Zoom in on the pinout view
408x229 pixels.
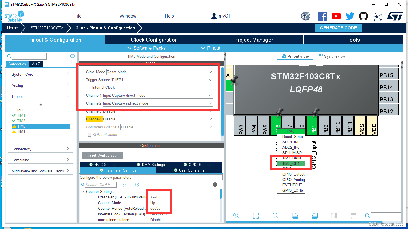click(x=236, y=215)
